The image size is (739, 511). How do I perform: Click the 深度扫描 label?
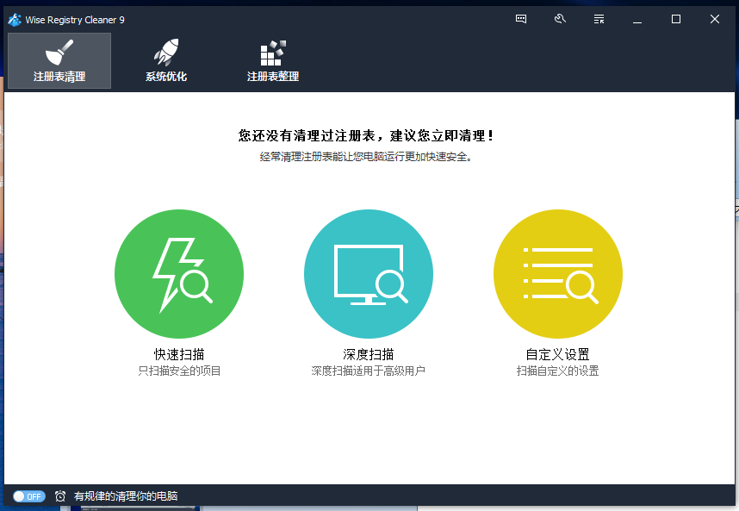pyautogui.click(x=369, y=354)
